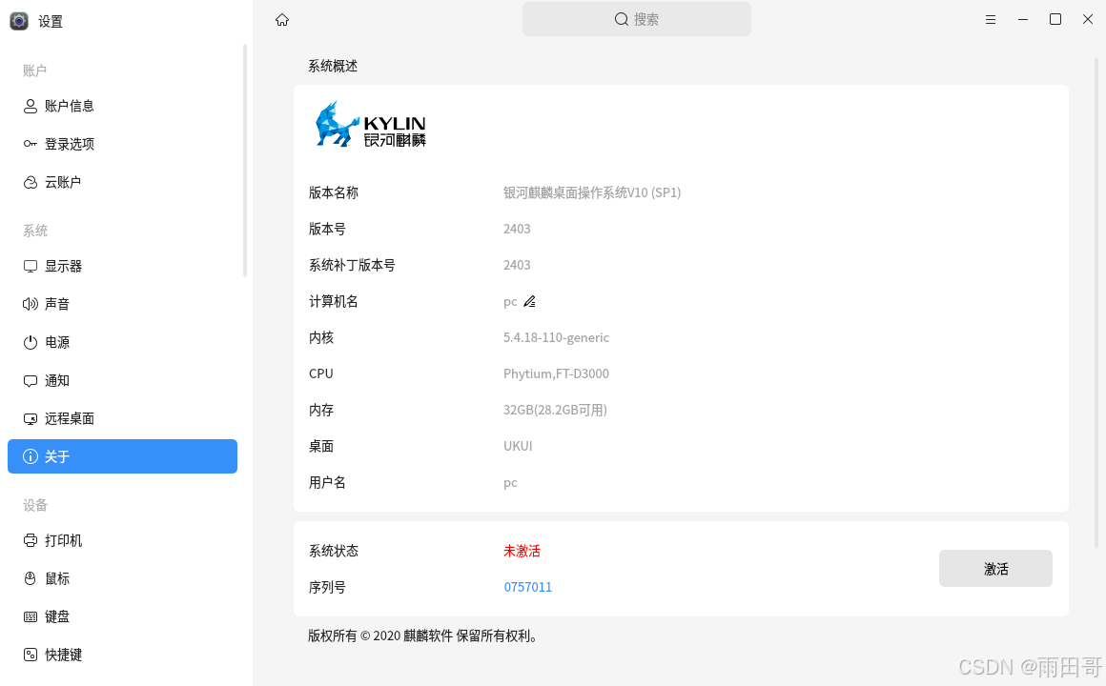1106x686 pixels.
Task: Open 打印机 settings
Action: (122, 541)
